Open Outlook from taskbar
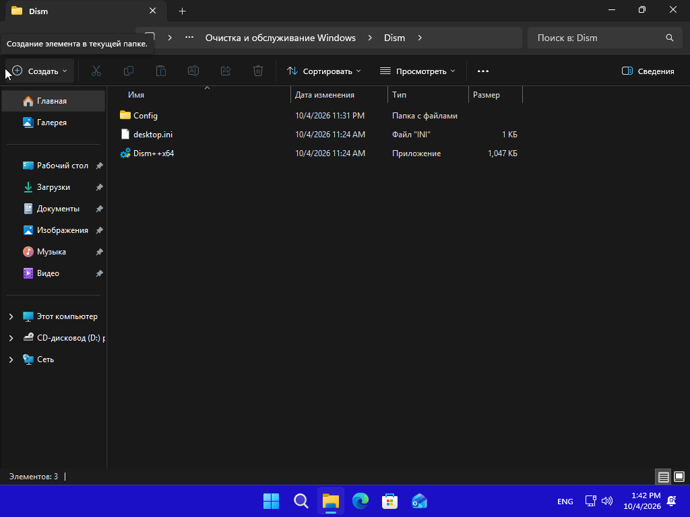The width and height of the screenshot is (690, 517). pyautogui.click(x=419, y=501)
